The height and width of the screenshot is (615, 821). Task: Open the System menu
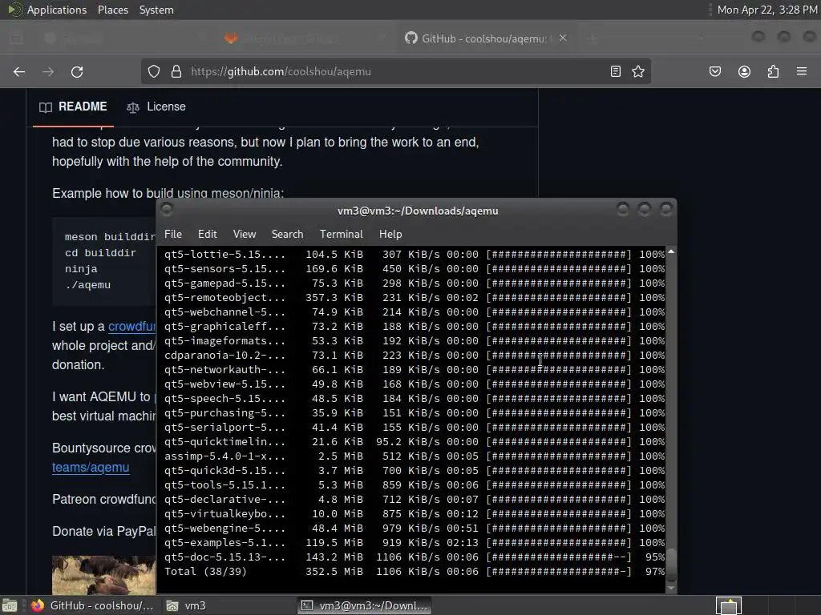tap(156, 10)
